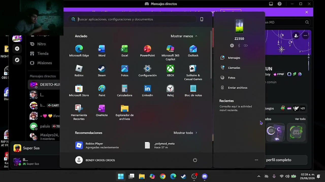Open the volume control in system tray
Viewport: 325px width, 182px height.
(x=287, y=176)
